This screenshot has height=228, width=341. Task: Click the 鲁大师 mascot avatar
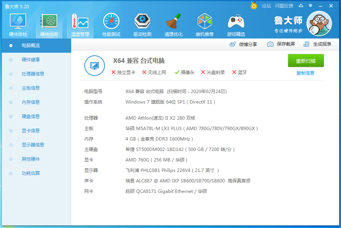click(x=319, y=24)
